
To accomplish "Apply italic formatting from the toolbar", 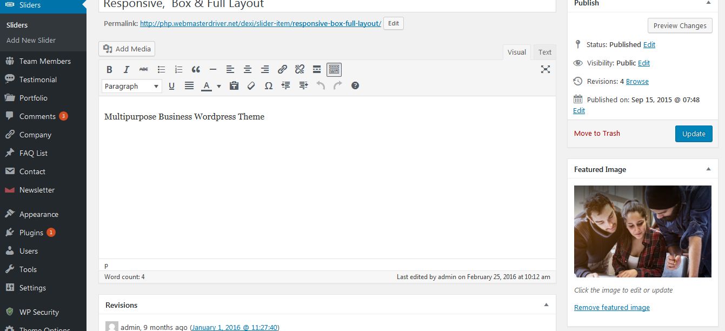I will pos(127,69).
